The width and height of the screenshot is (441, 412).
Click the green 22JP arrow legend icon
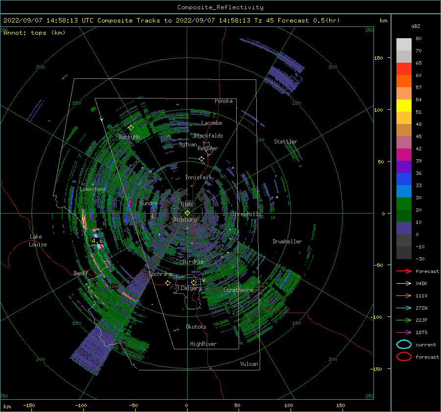[404, 320]
